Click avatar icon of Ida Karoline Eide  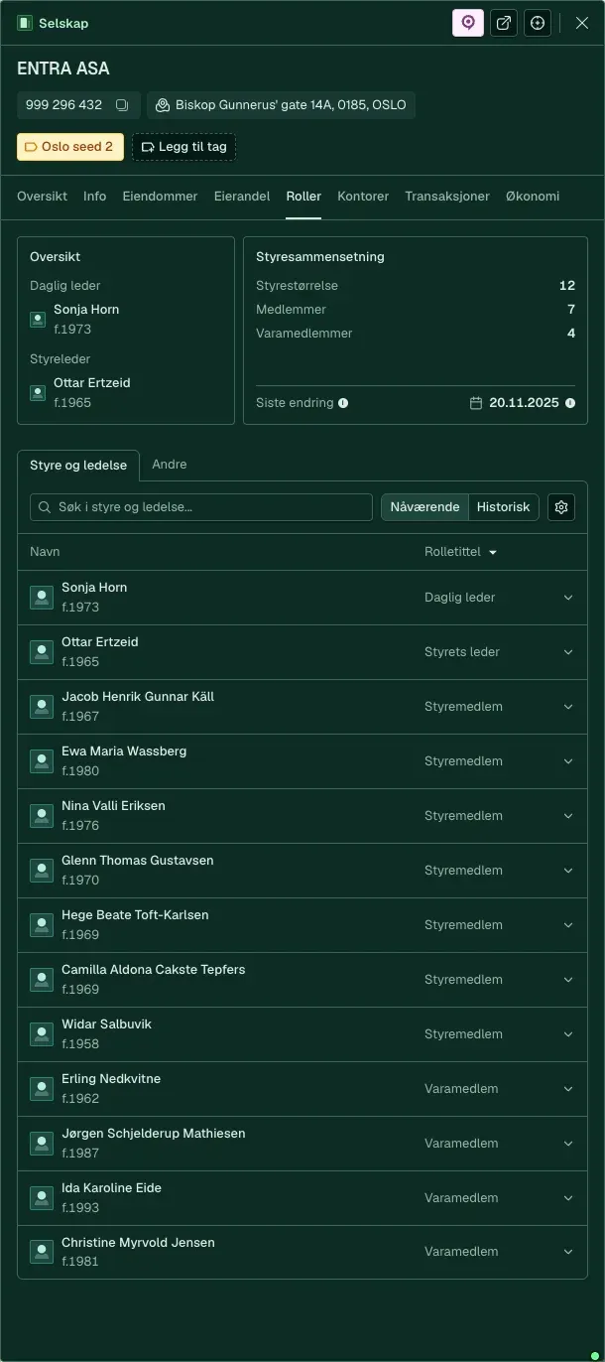coord(42,1198)
